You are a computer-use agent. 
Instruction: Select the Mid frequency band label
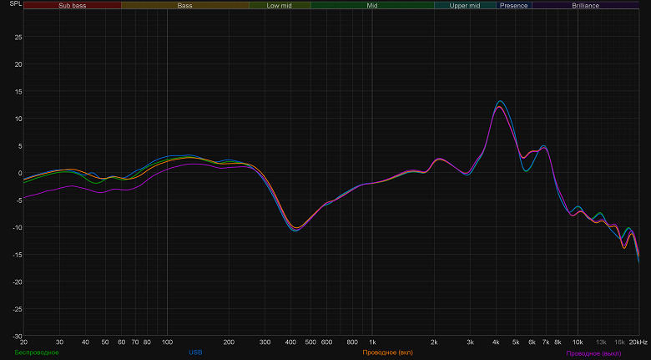coord(372,5)
